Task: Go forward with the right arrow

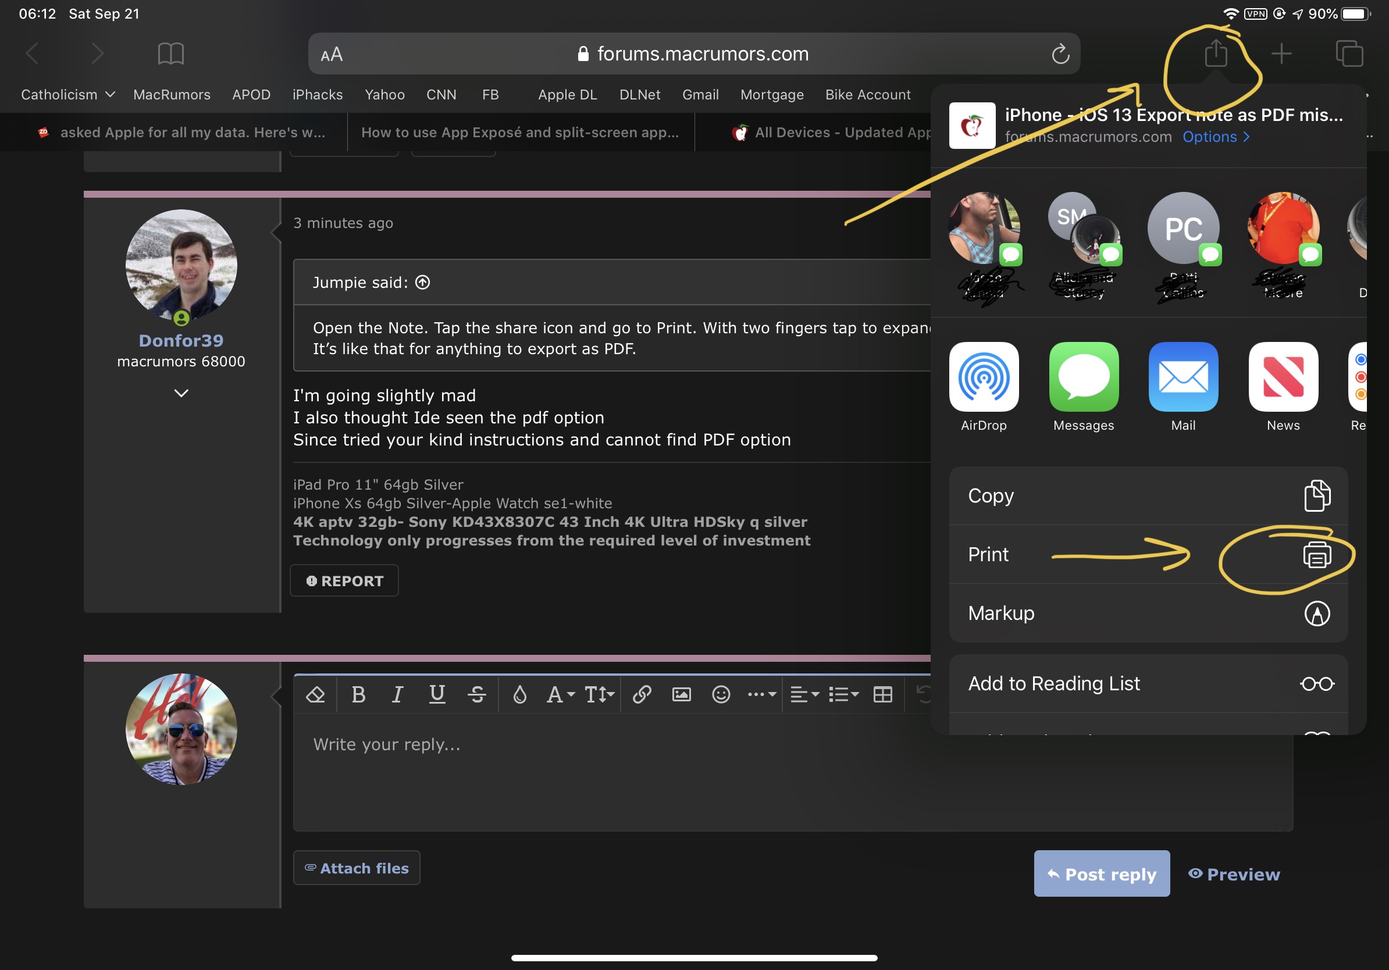Action: [97, 54]
